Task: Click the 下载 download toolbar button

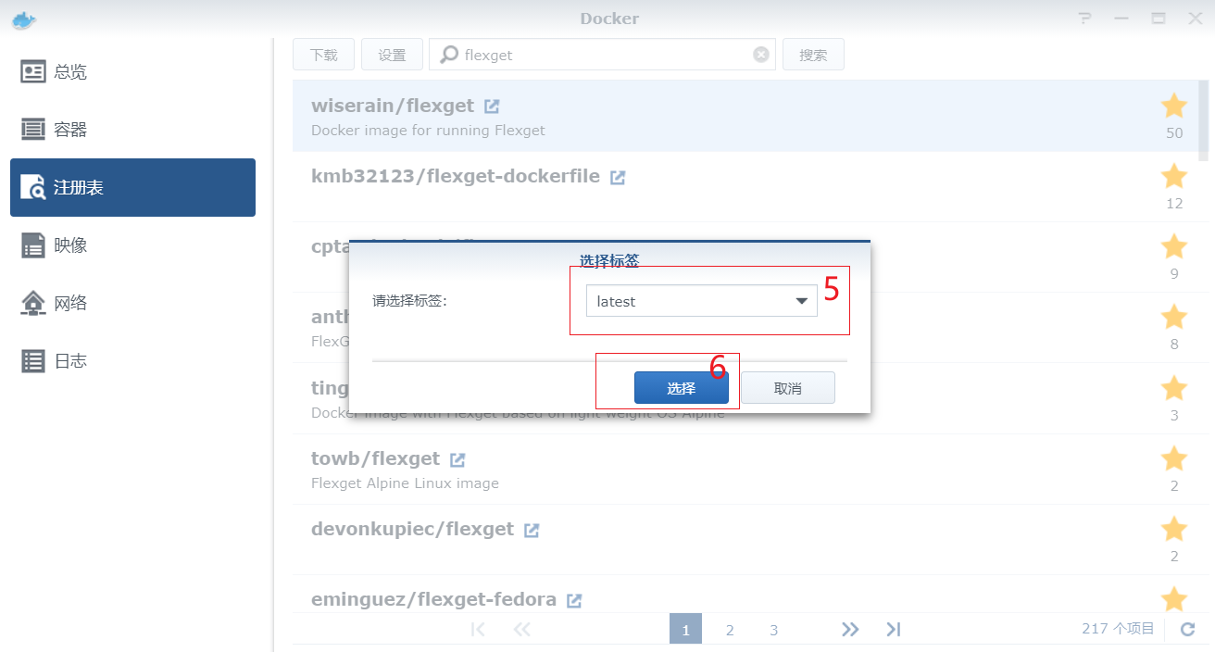Action: tap(323, 54)
